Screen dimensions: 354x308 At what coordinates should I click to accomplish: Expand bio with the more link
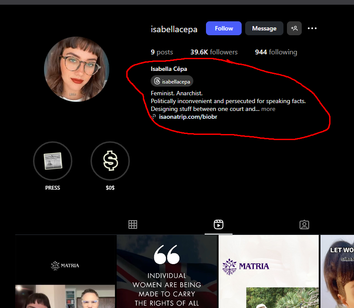coord(268,109)
